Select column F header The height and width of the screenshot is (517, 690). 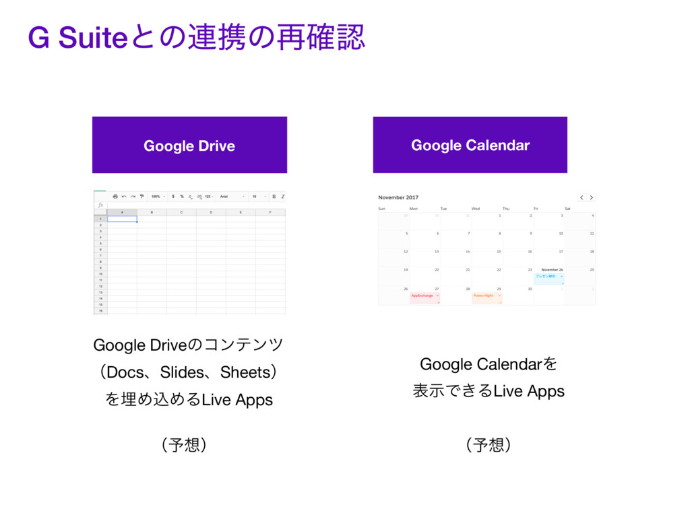(270, 212)
